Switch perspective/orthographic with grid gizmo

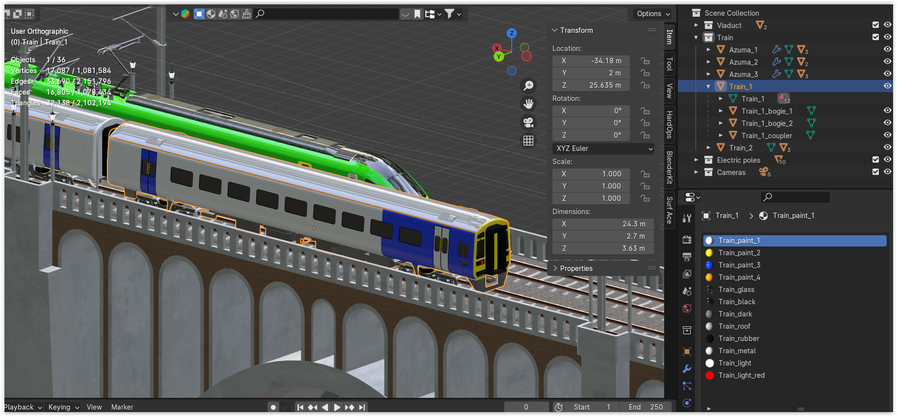[528, 141]
